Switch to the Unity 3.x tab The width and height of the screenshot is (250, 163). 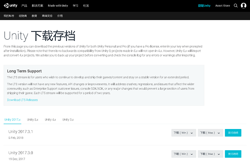tap(68, 120)
